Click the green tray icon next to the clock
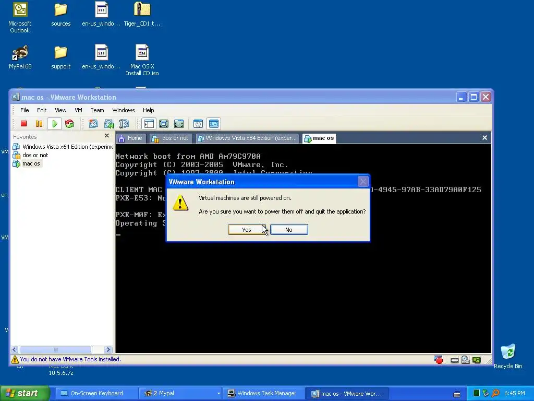Viewport: 534px width, 401px height. click(477, 394)
